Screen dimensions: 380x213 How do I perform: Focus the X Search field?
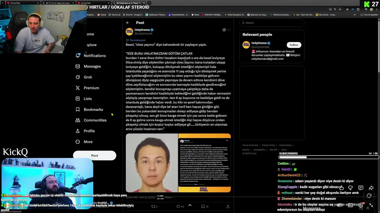[x=272, y=23]
